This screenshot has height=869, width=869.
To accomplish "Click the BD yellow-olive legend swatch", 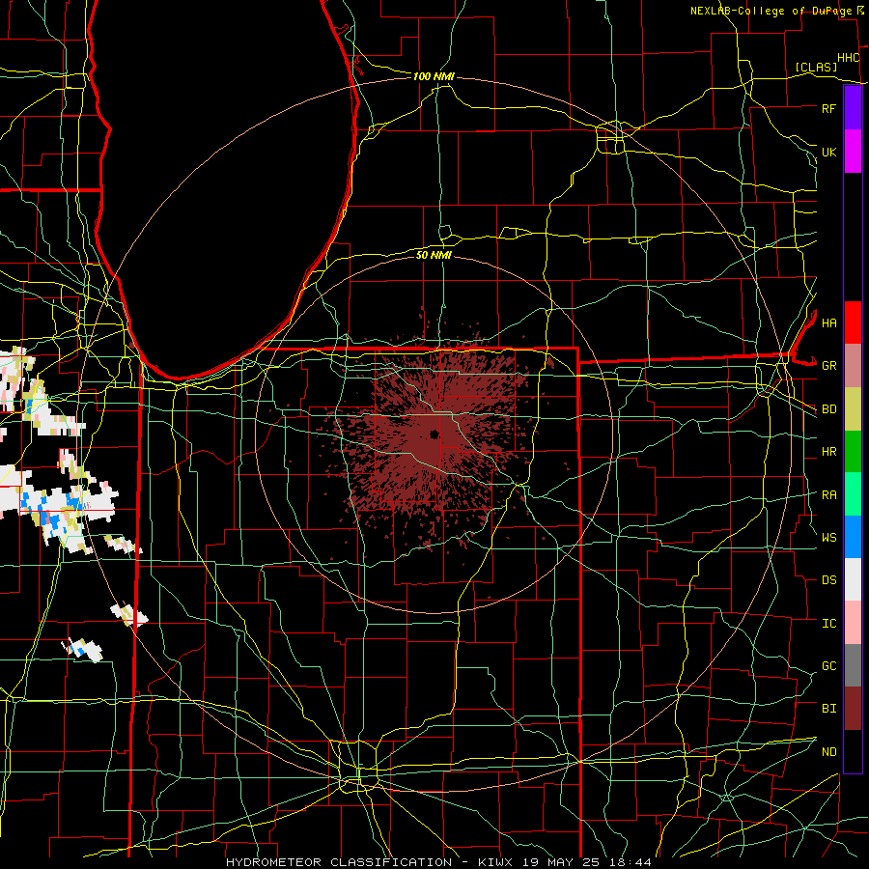I will pos(853,408).
